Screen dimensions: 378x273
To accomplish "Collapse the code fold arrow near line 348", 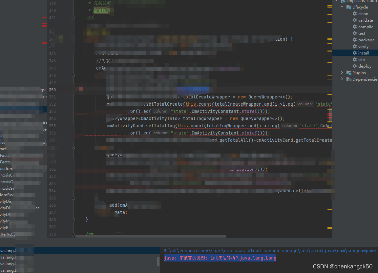I will [x=73, y=75].
